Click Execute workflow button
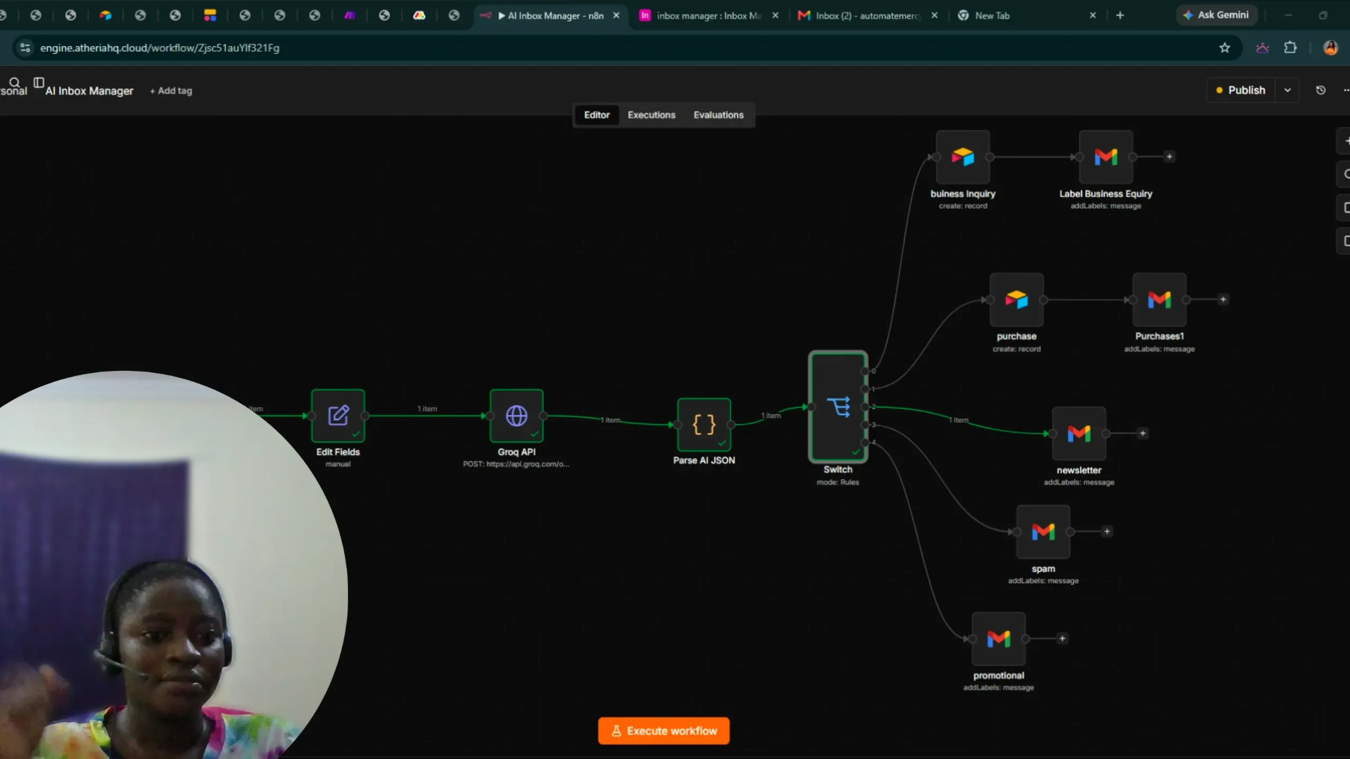Image resolution: width=1350 pixels, height=759 pixels. pos(663,731)
